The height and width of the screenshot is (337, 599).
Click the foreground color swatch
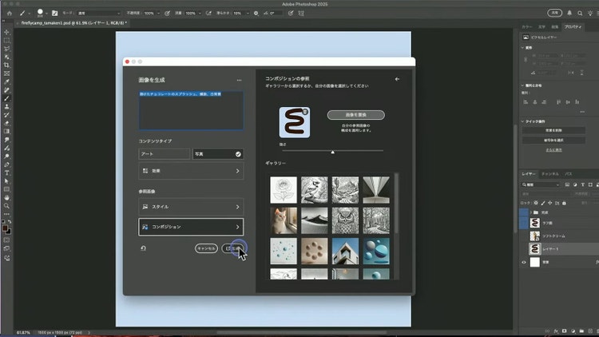click(5, 228)
